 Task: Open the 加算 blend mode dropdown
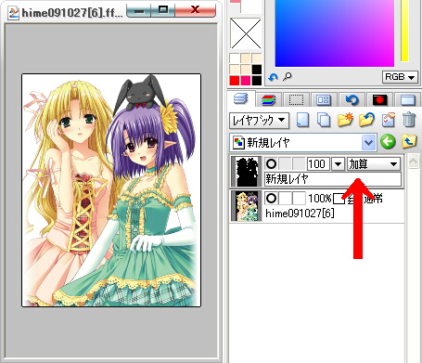[x=374, y=164]
